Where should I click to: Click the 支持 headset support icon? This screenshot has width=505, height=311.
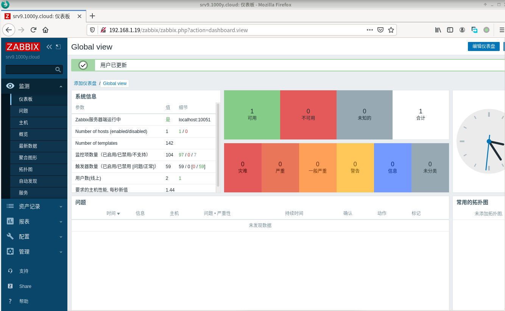[x=10, y=271]
